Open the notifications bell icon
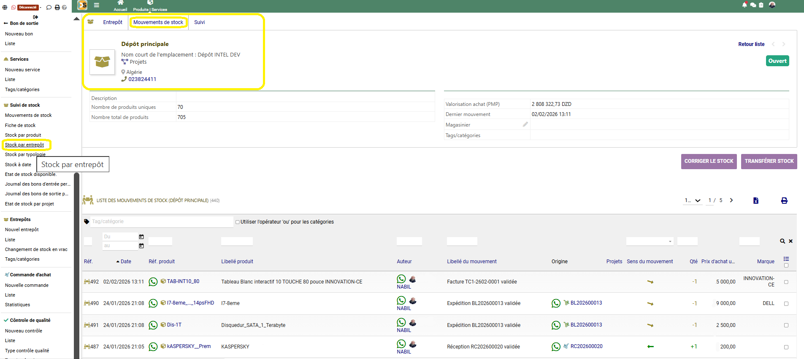 click(x=744, y=5)
